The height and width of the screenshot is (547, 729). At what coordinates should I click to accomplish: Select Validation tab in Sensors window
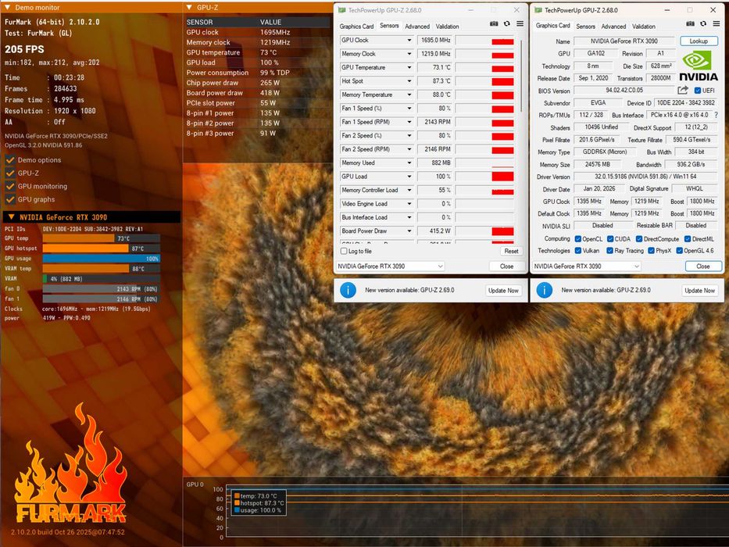pyautogui.click(x=447, y=27)
